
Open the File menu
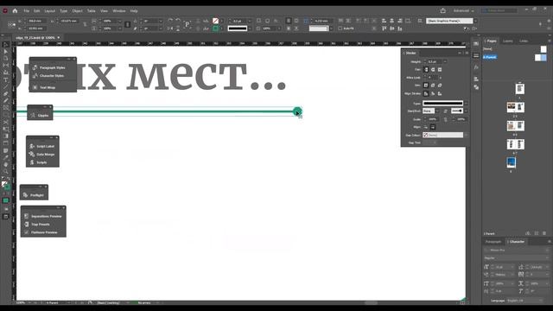coord(27,11)
